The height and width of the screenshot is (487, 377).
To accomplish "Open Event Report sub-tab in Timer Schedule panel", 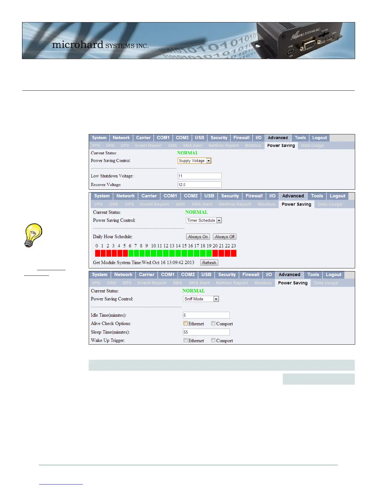I will click(154, 204).
